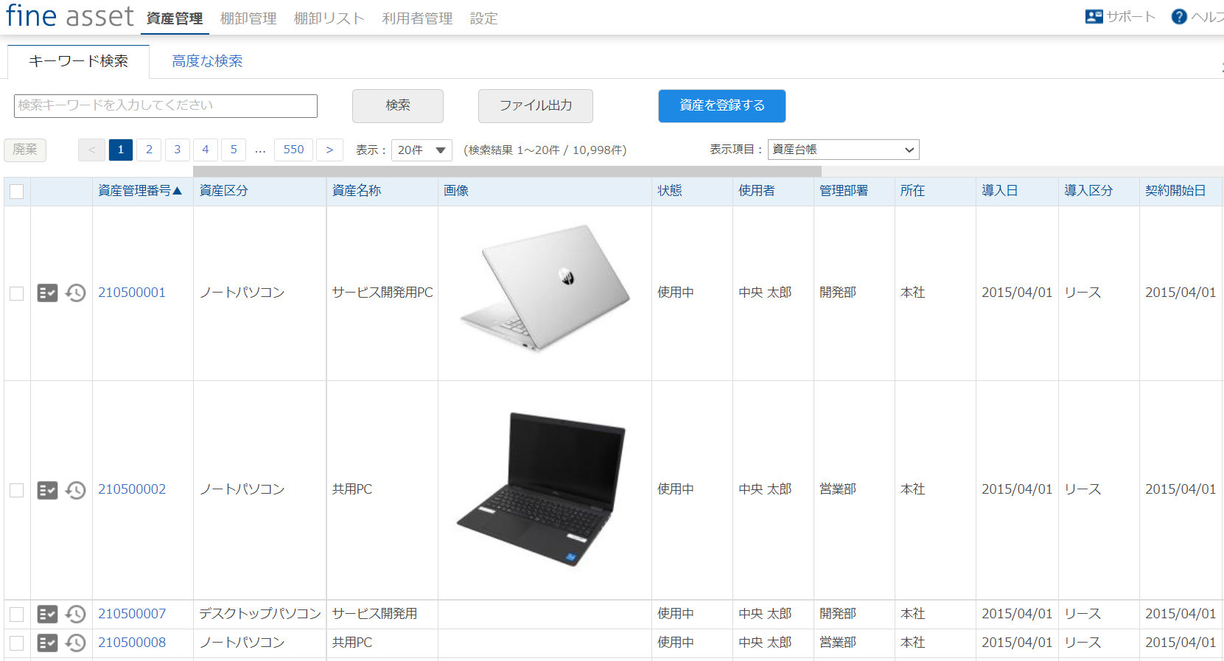Open the サポート support icon
This screenshot has height=661, width=1224.
[1094, 16]
